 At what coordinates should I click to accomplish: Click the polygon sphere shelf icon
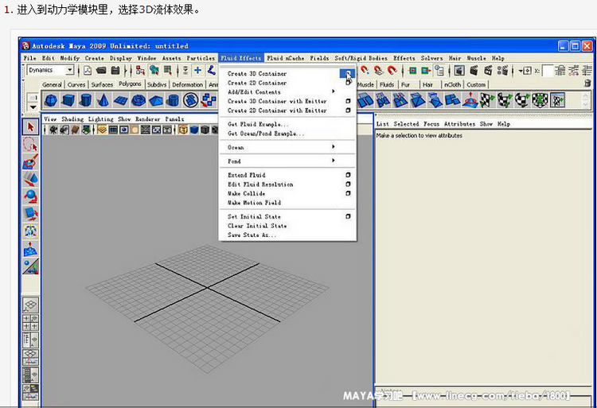tap(51, 100)
